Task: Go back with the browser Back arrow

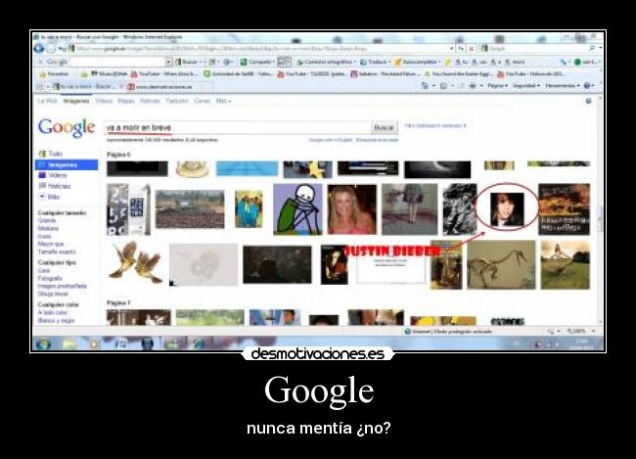Action: coord(39,49)
